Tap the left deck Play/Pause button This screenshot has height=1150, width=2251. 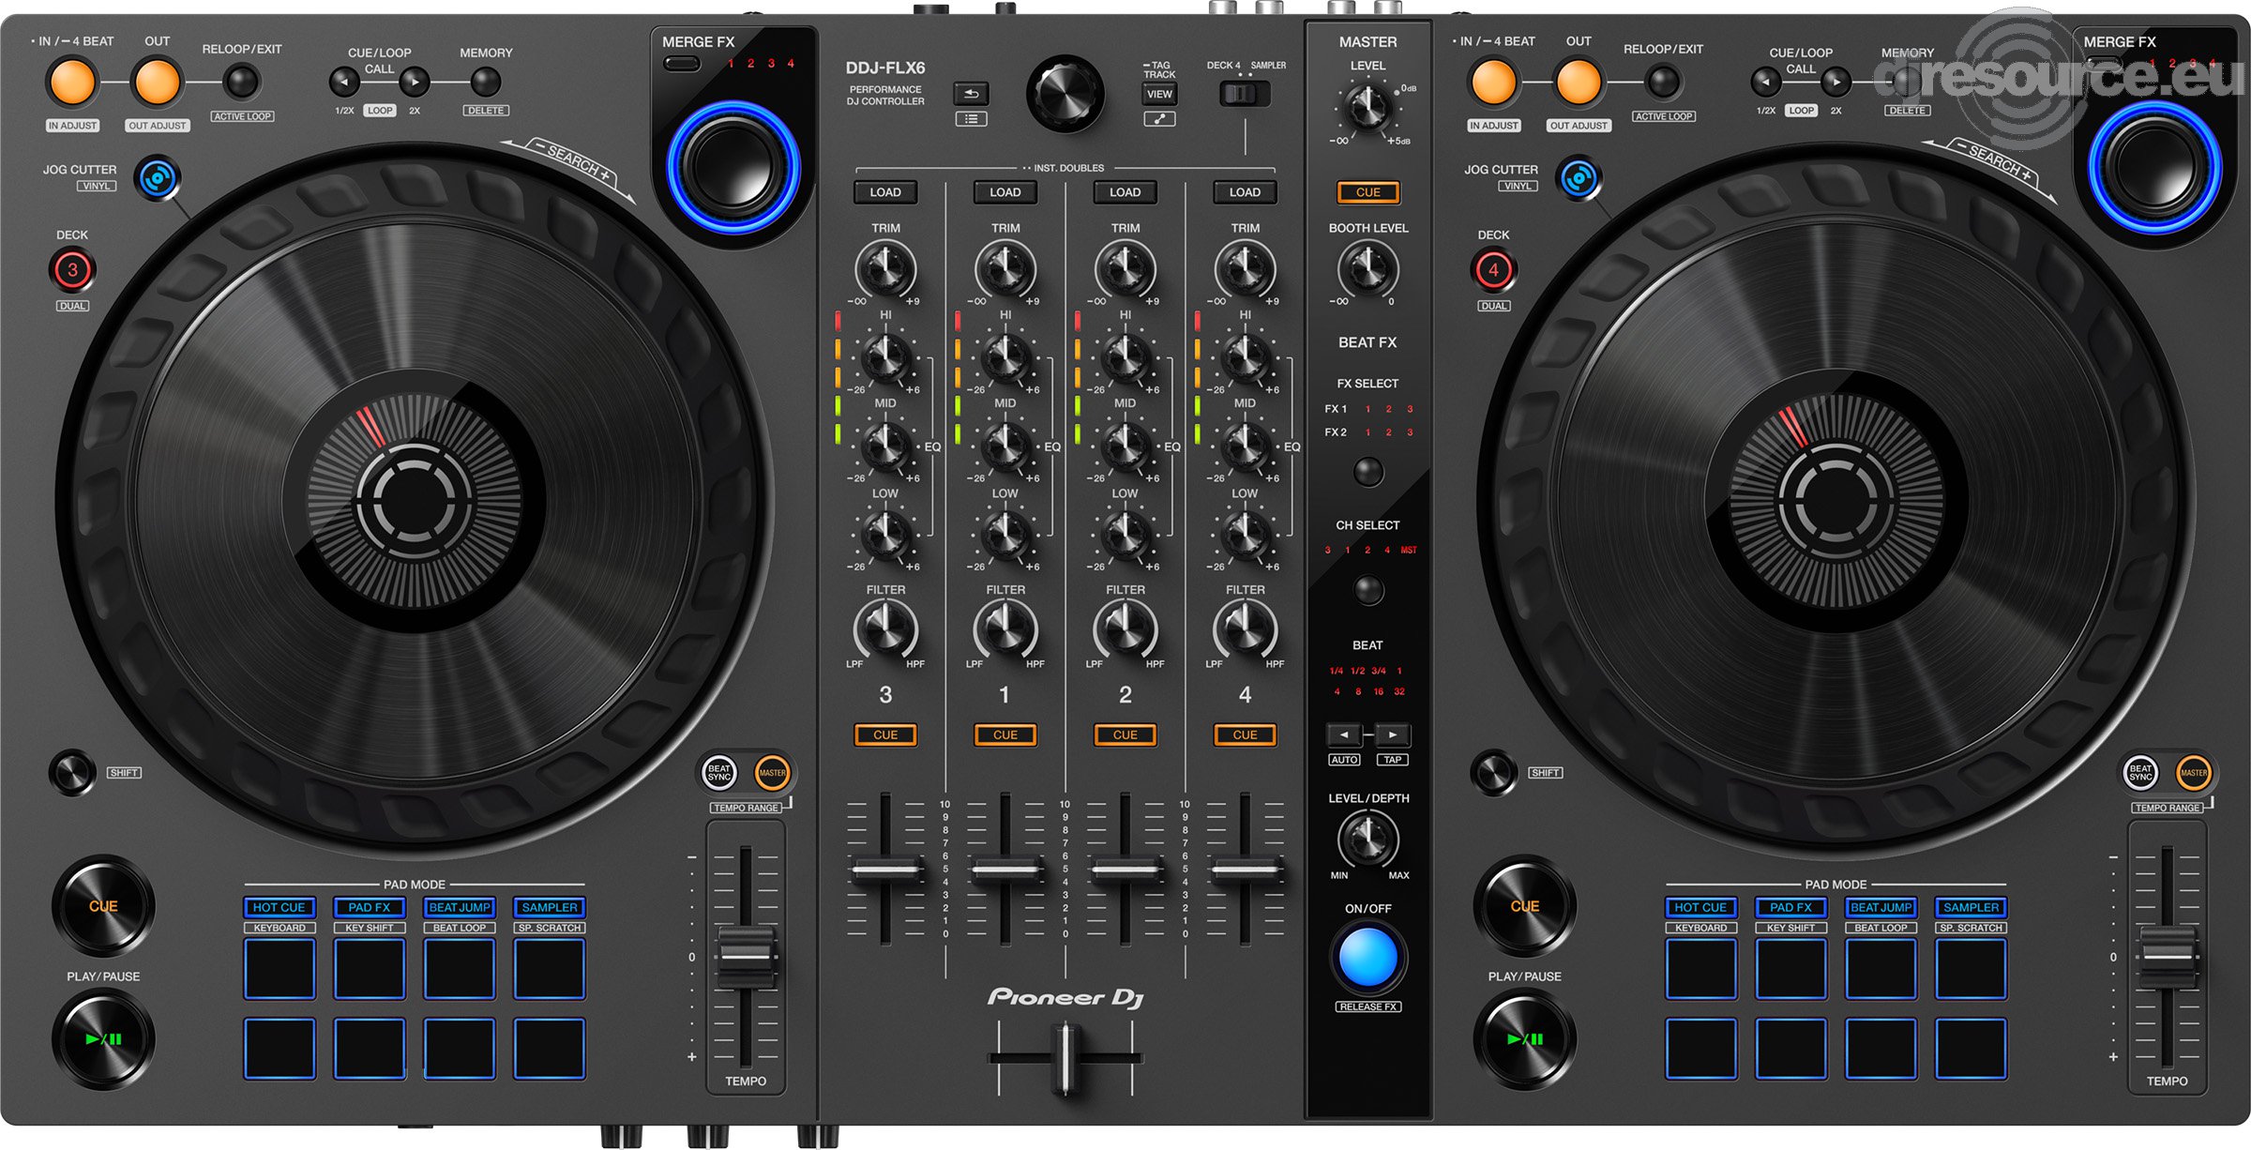103,1039
